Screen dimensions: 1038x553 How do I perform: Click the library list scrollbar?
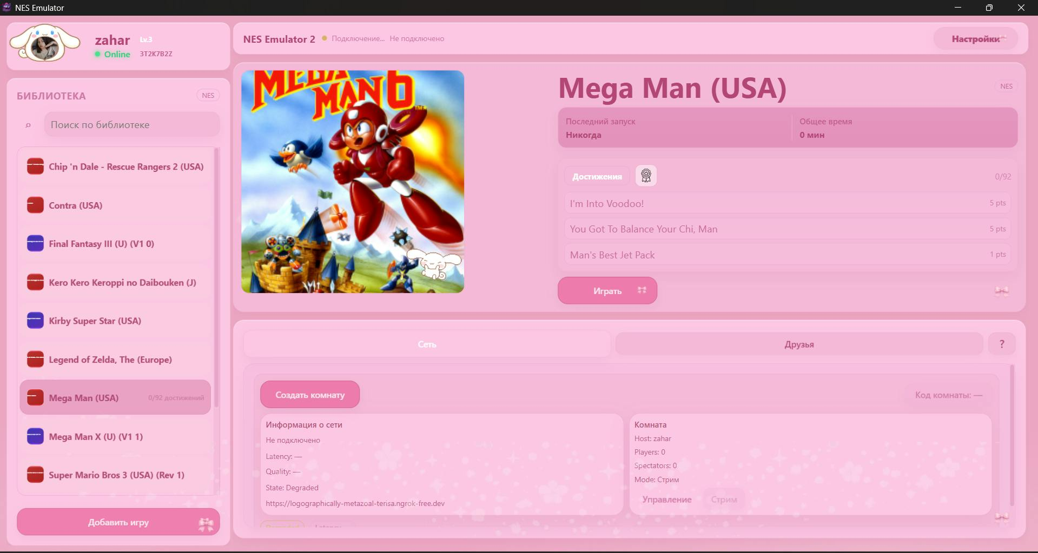click(x=217, y=277)
